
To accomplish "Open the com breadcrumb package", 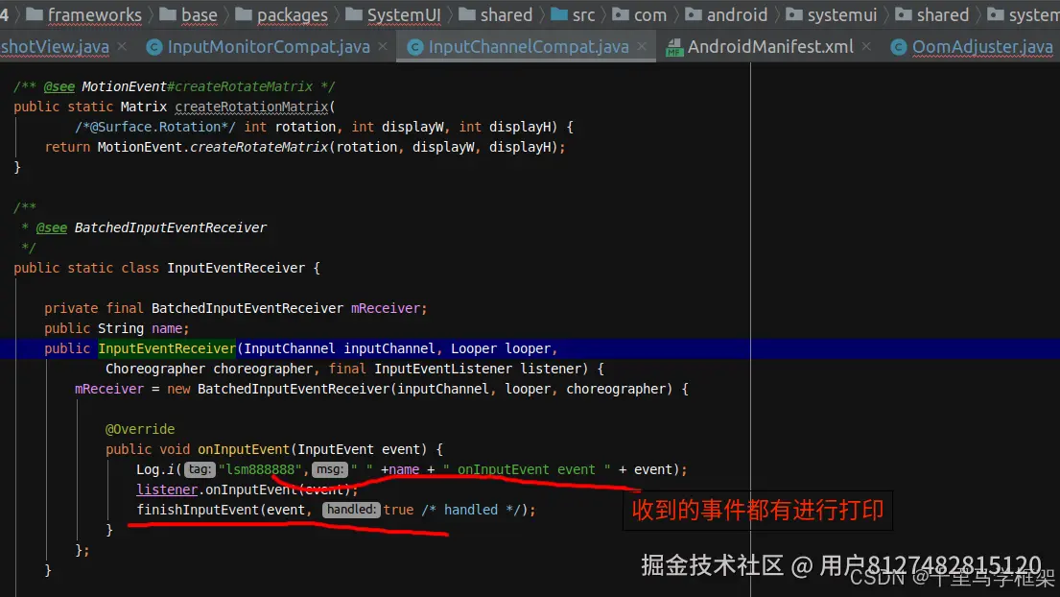I will [640, 14].
